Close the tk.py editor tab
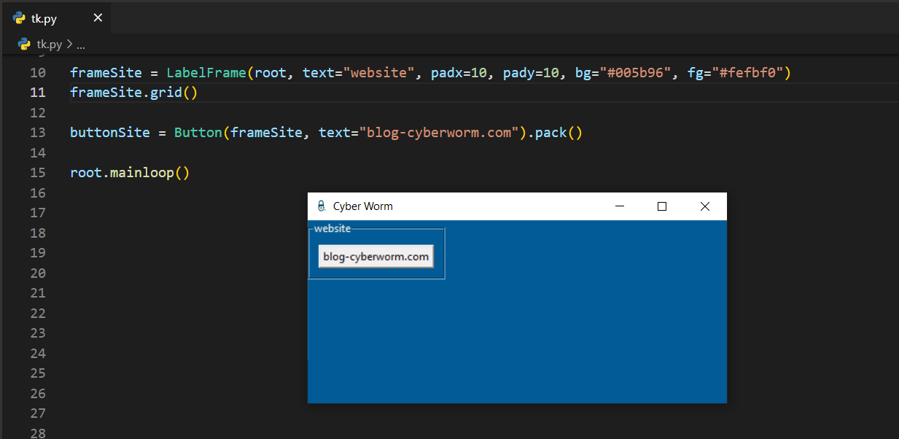 pyautogui.click(x=98, y=18)
